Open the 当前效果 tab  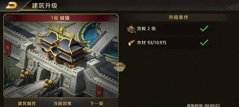(x=62, y=104)
